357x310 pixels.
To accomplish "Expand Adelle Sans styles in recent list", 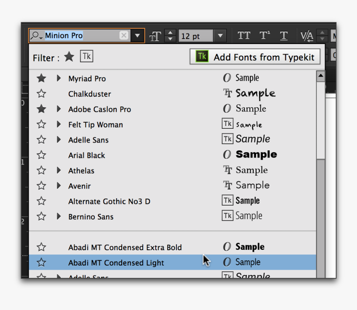I will (59, 140).
